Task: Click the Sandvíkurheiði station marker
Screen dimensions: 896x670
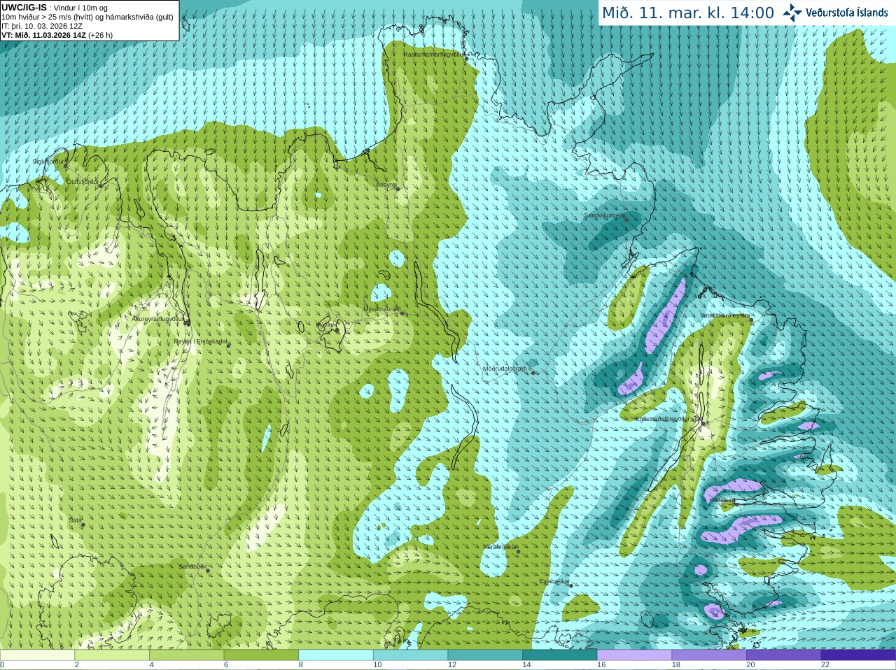Action: coord(626,220)
